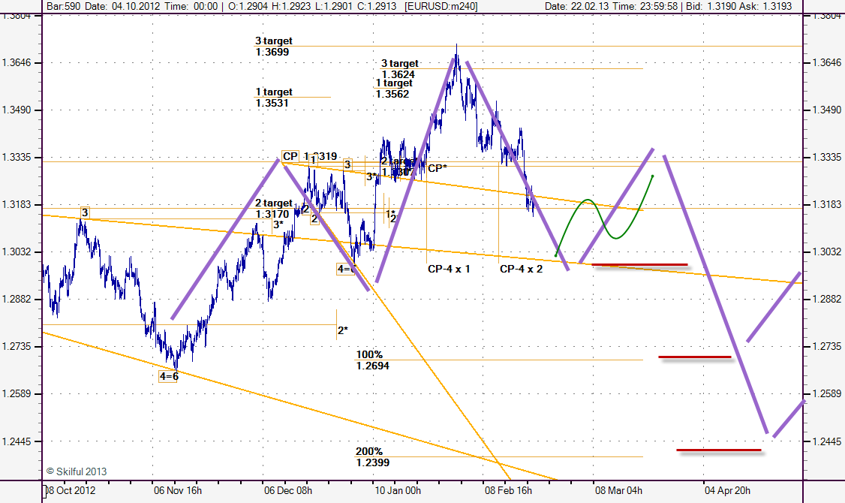Select the 1 target 1.3531 label
Viewport: 845px width, 503px height.
[273, 98]
